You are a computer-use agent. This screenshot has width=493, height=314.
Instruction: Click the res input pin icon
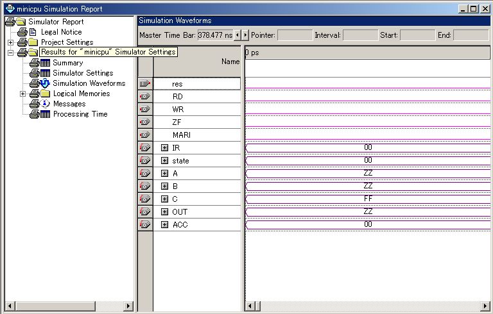145,84
